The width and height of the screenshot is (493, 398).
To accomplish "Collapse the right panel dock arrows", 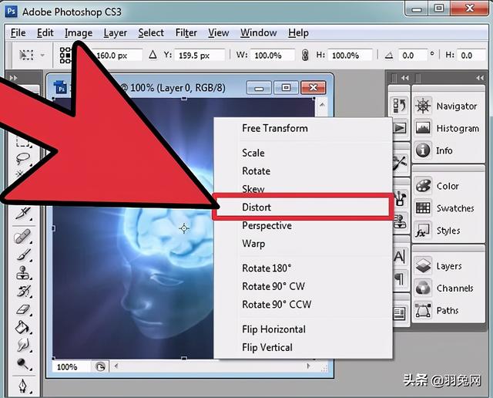I will 480,78.
